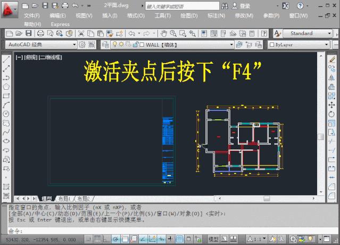The width and height of the screenshot is (340, 245).
Task: Select the Move modify tool
Action: (x=331, y=105)
